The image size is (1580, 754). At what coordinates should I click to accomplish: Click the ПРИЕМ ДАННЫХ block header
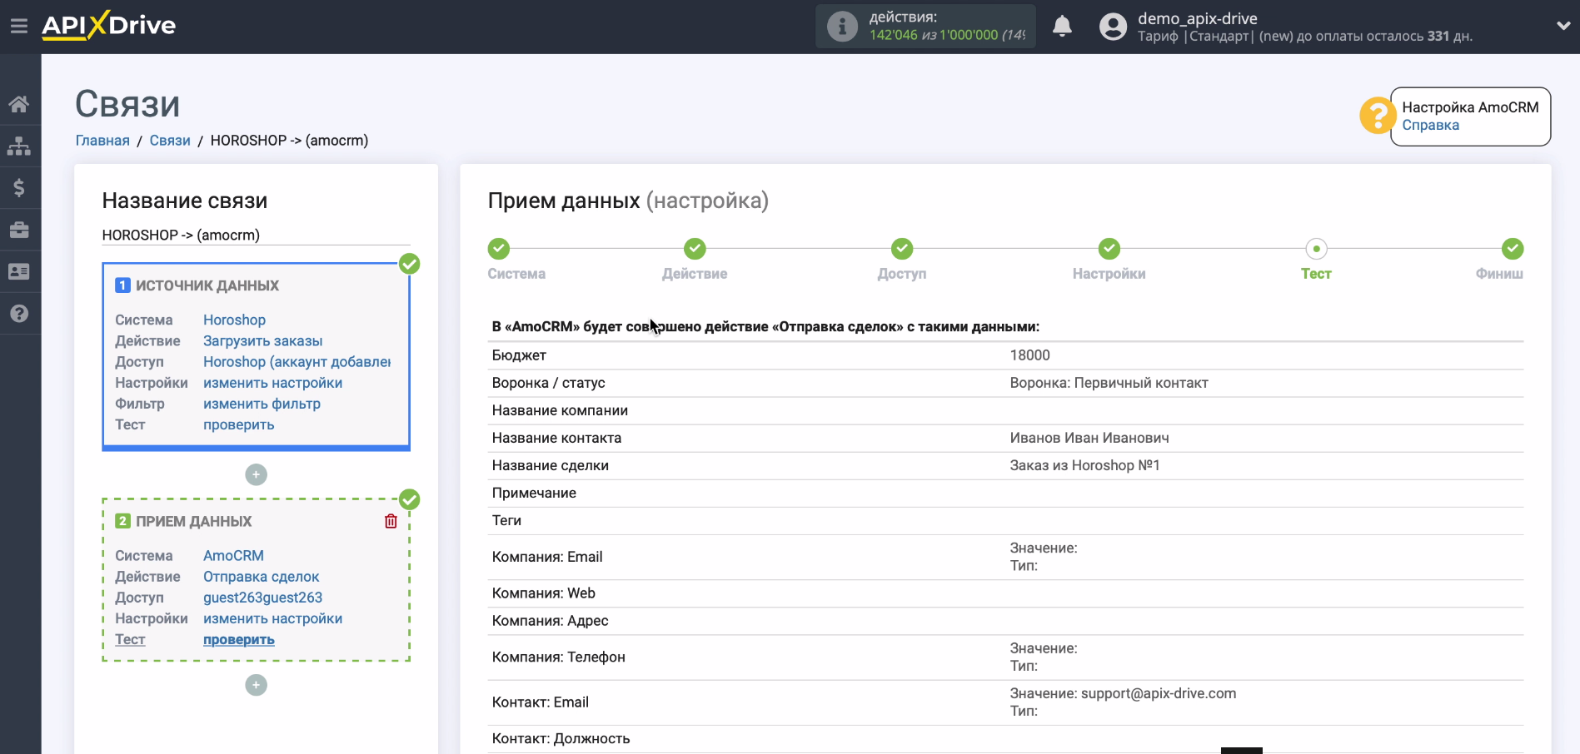[193, 521]
